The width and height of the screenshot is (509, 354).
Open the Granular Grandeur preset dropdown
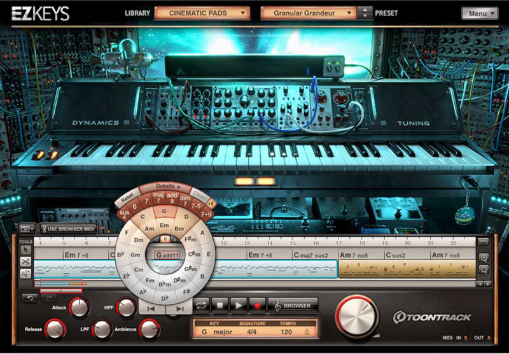(x=308, y=13)
